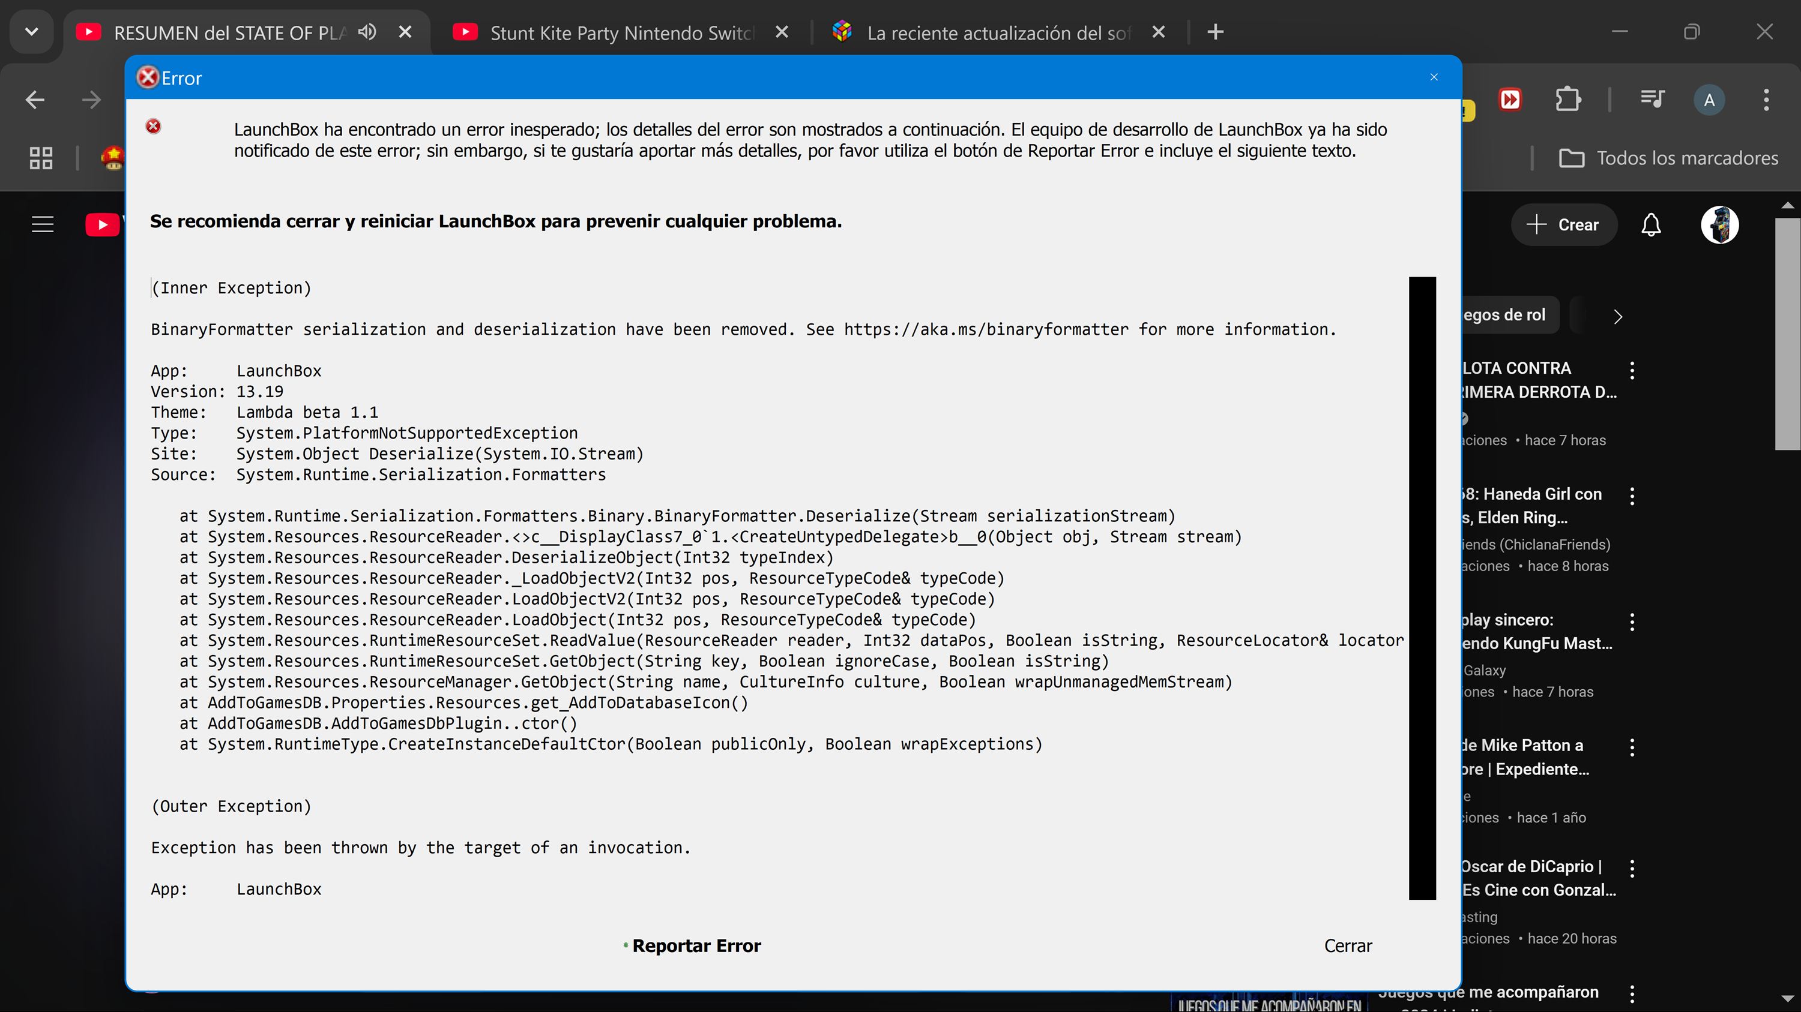The image size is (1801, 1012).
Task: Open YouTube notifications bell
Action: pyautogui.click(x=1651, y=225)
